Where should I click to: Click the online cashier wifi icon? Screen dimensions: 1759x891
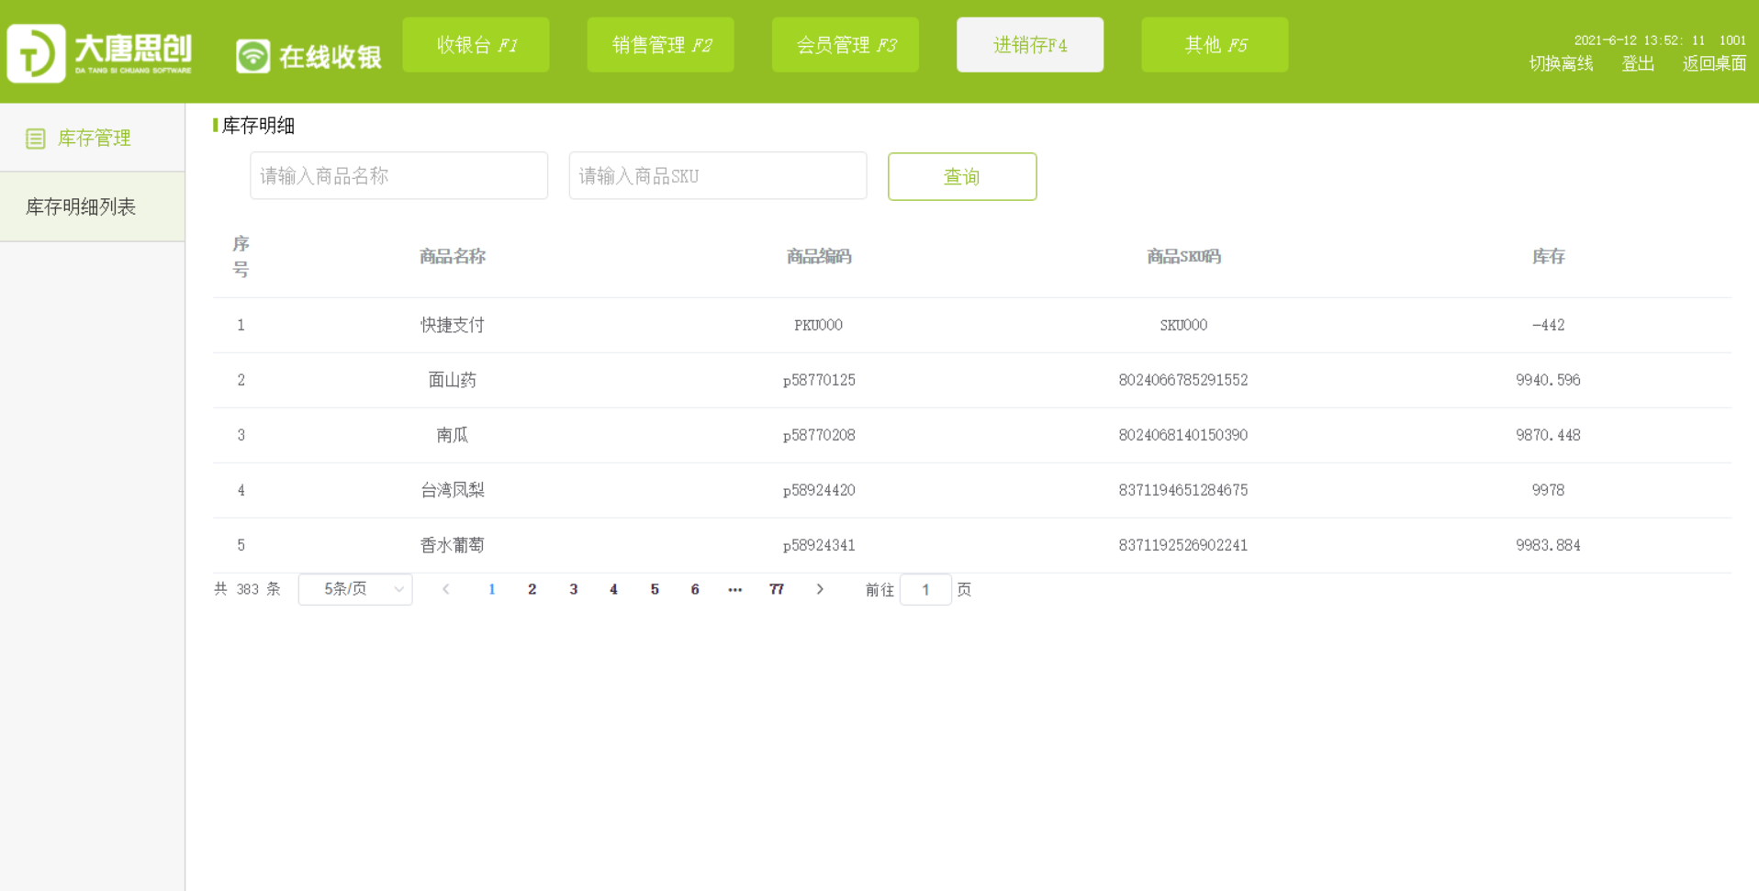252,56
